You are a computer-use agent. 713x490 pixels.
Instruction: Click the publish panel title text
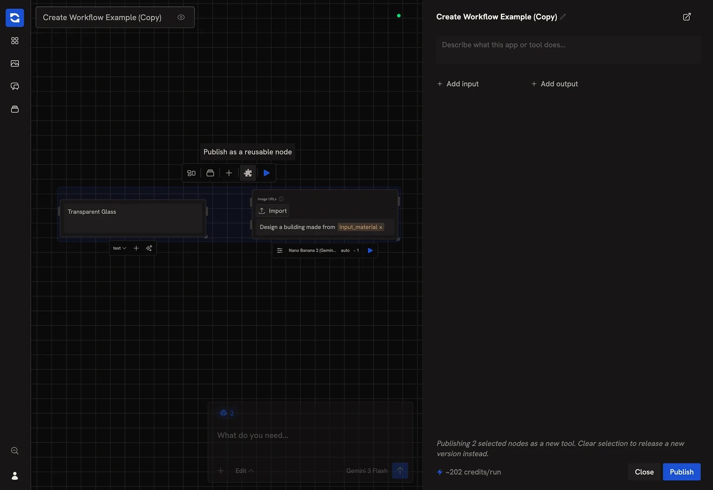click(x=497, y=16)
